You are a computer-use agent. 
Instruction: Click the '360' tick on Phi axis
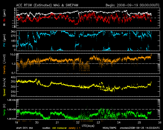coord(13,31)
